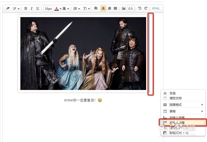Click the ordered list icon

point(75,9)
